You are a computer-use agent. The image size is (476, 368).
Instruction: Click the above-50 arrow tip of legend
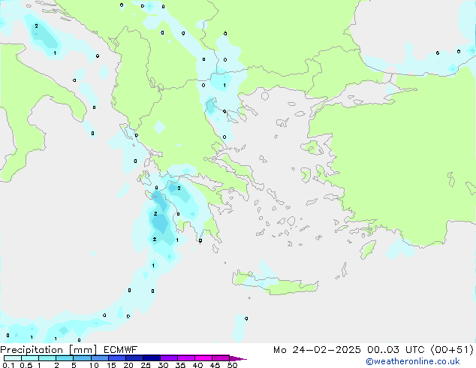tap(238, 358)
